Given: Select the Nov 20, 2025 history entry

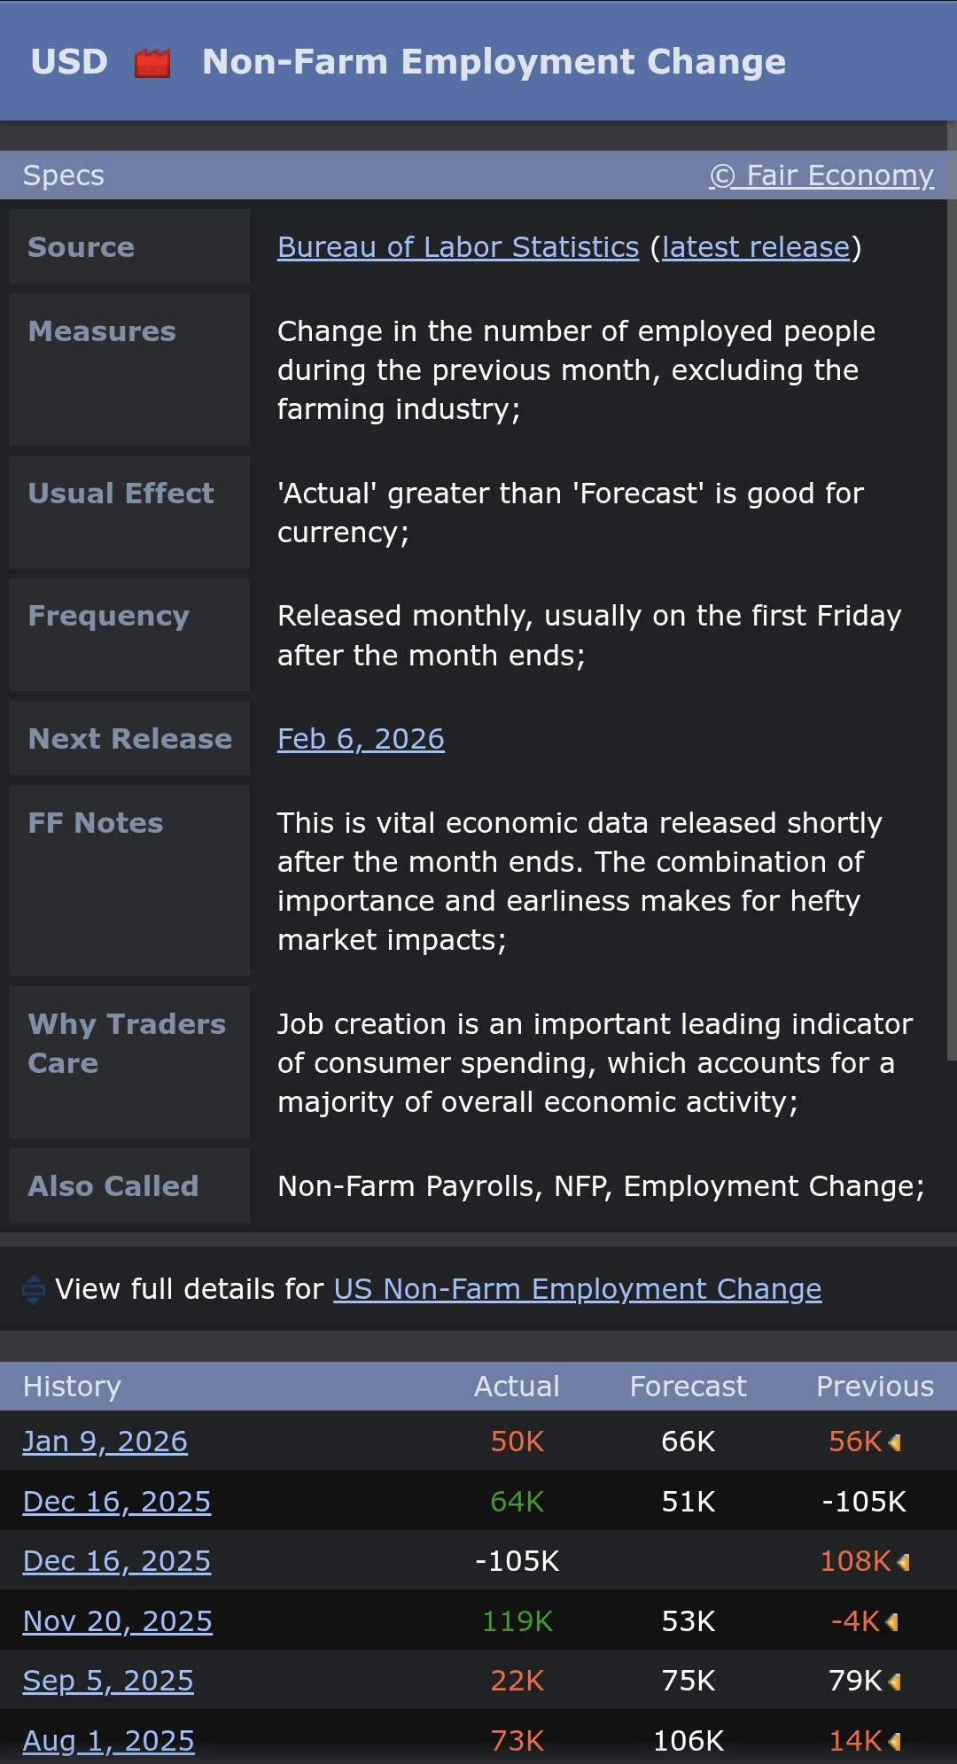Looking at the screenshot, I should (x=117, y=1621).
